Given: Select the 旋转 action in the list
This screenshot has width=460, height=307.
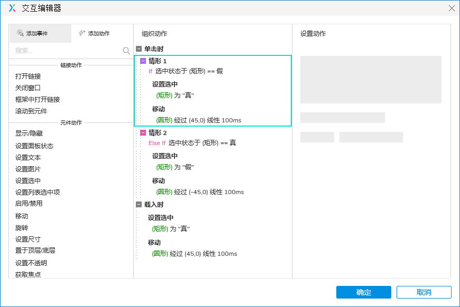Looking at the screenshot, I should pos(21,228).
